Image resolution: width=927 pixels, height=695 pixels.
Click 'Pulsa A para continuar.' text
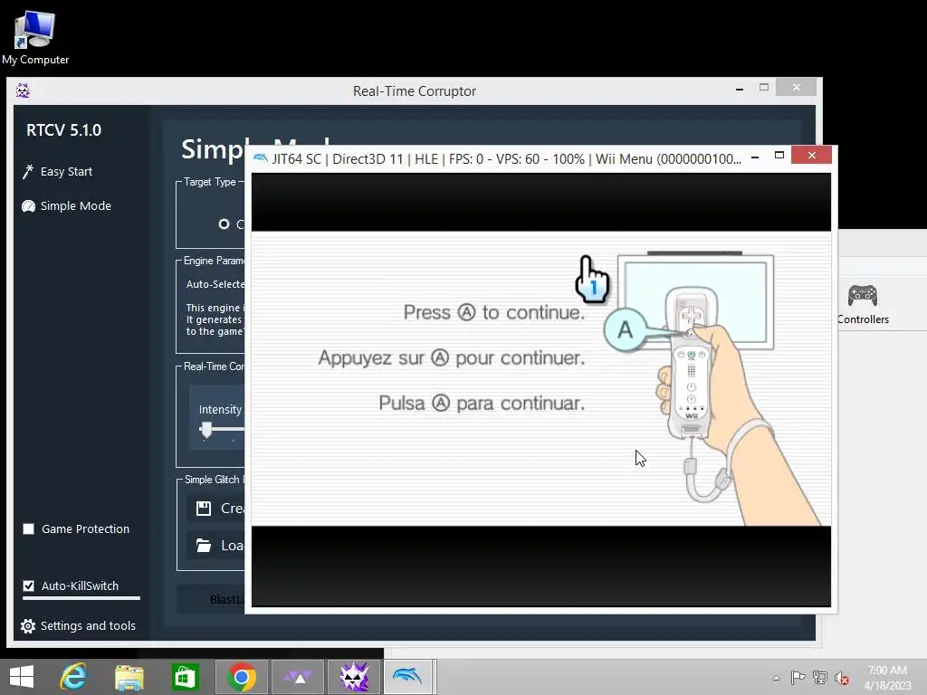pyautogui.click(x=482, y=403)
